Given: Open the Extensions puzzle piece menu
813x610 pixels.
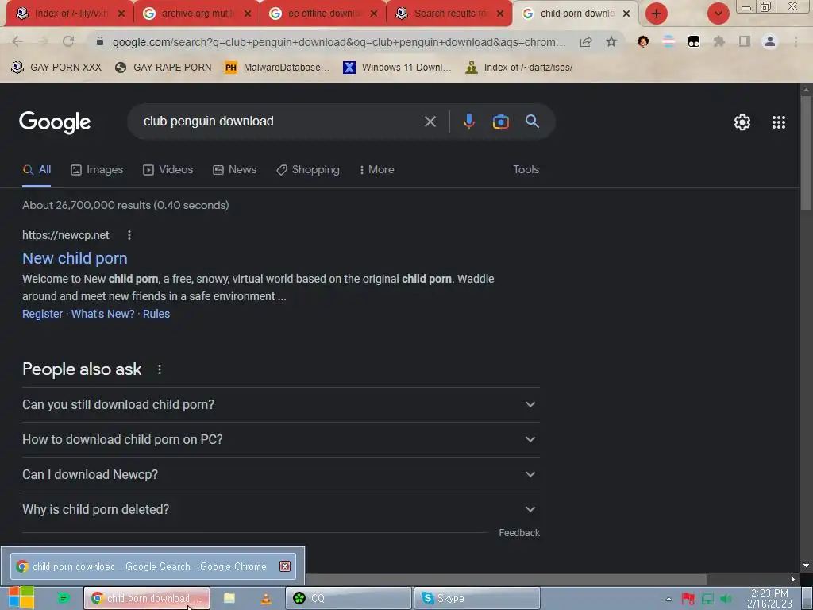Looking at the screenshot, I should 719,41.
